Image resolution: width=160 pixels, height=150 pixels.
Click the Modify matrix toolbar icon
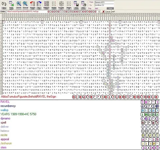[11, 5]
